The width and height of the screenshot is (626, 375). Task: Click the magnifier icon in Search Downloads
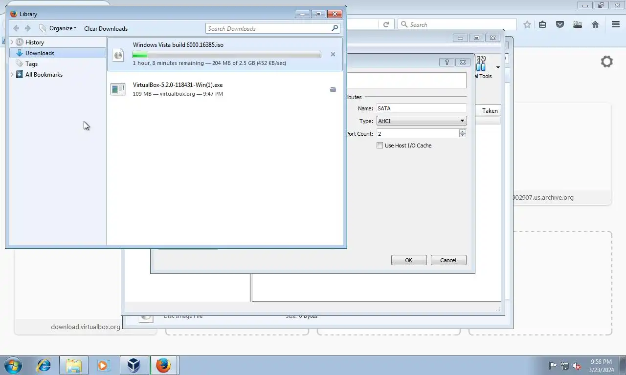pyautogui.click(x=335, y=28)
